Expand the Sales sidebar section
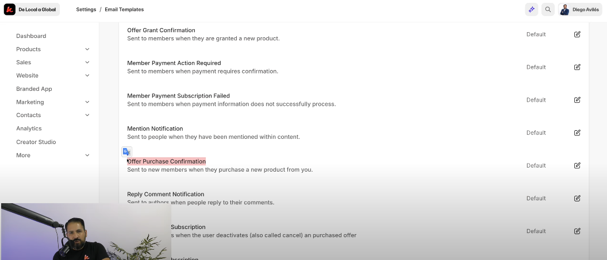The width and height of the screenshot is (607, 260). click(87, 63)
